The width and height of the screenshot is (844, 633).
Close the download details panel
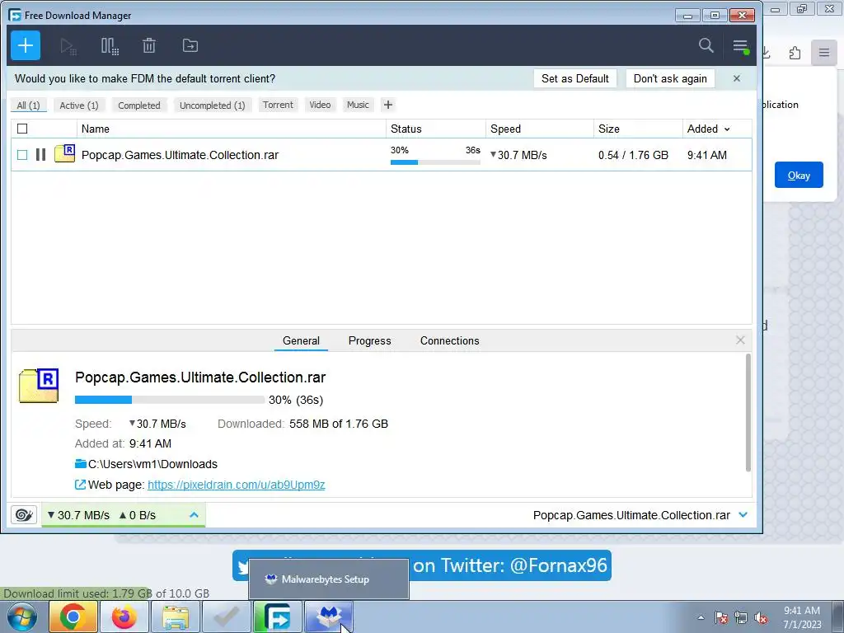click(x=740, y=340)
